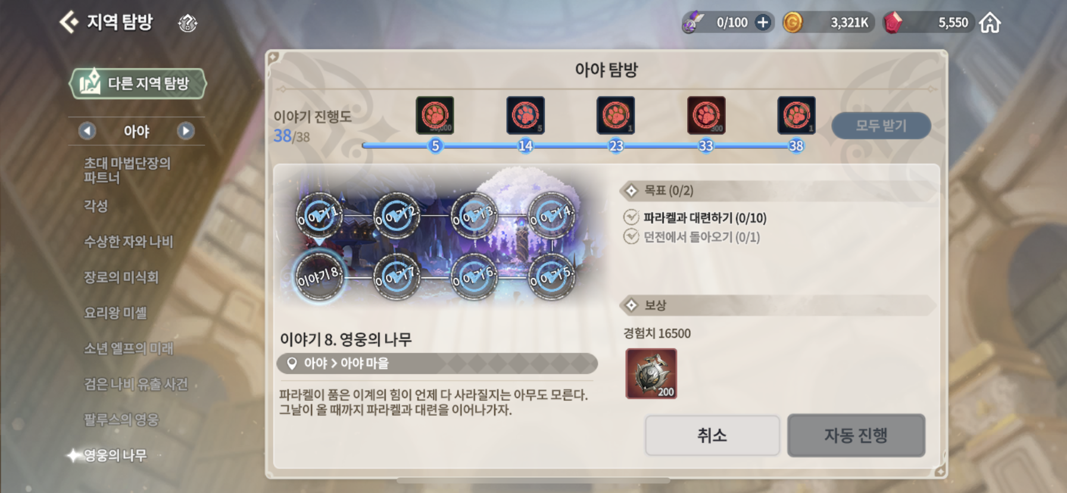The width and height of the screenshot is (1067, 493).
Task: Select 수상한 자와 나비 in the story list
Action: [x=129, y=241]
